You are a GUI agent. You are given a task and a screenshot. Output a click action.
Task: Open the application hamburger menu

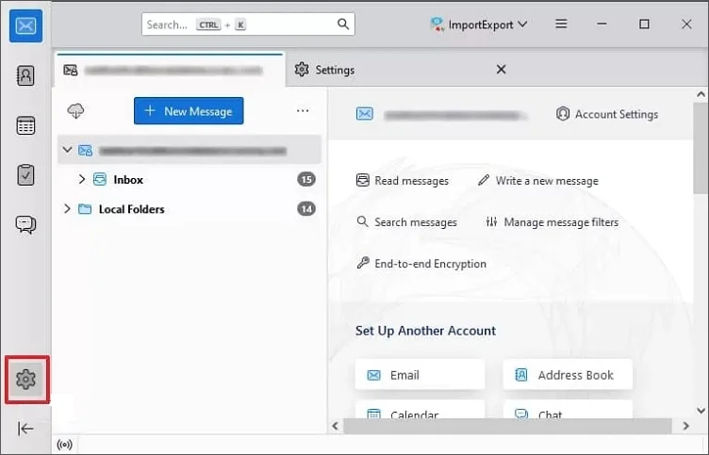tap(561, 24)
